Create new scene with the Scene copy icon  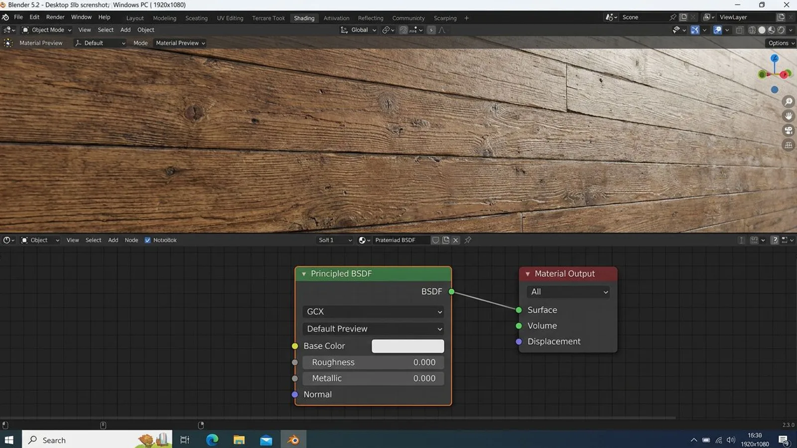683,17
